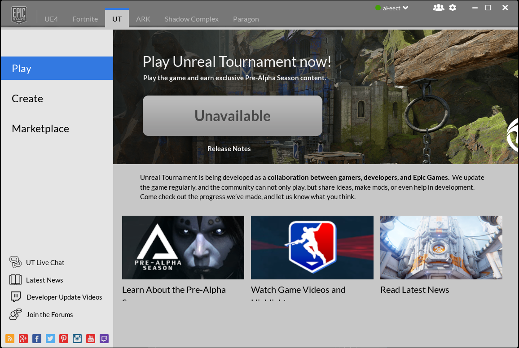
Task: Open the Release Notes link
Action: click(x=229, y=149)
